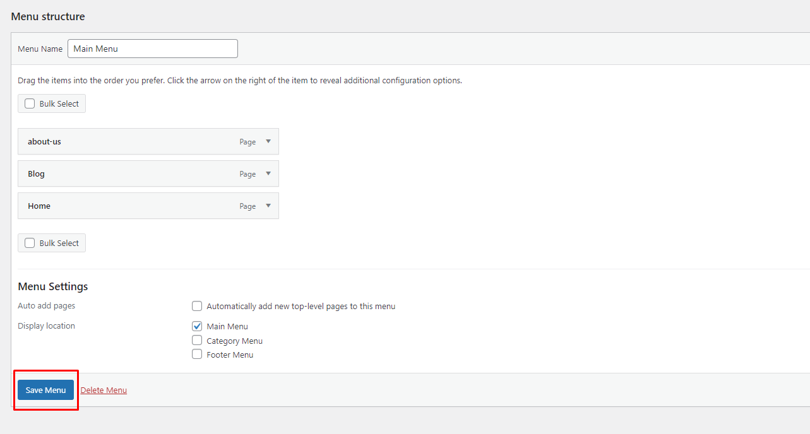Uncheck the Main Menu display location checkbox
This screenshot has height=434, width=810.
click(197, 326)
